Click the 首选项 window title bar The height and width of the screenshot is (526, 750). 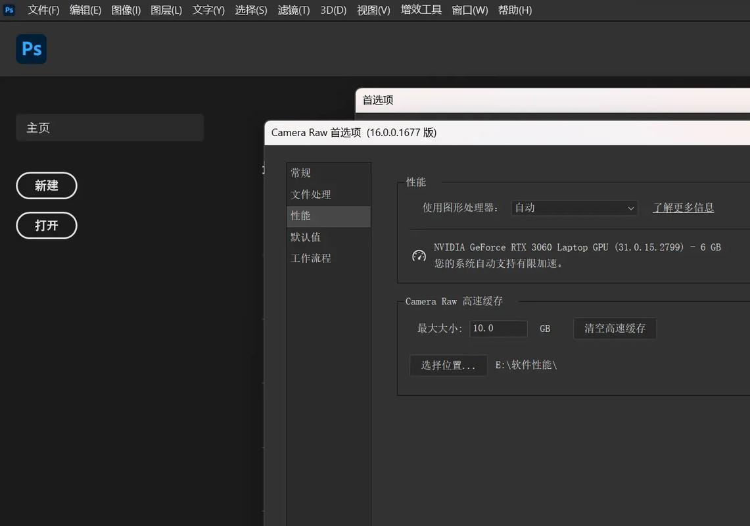coord(552,100)
